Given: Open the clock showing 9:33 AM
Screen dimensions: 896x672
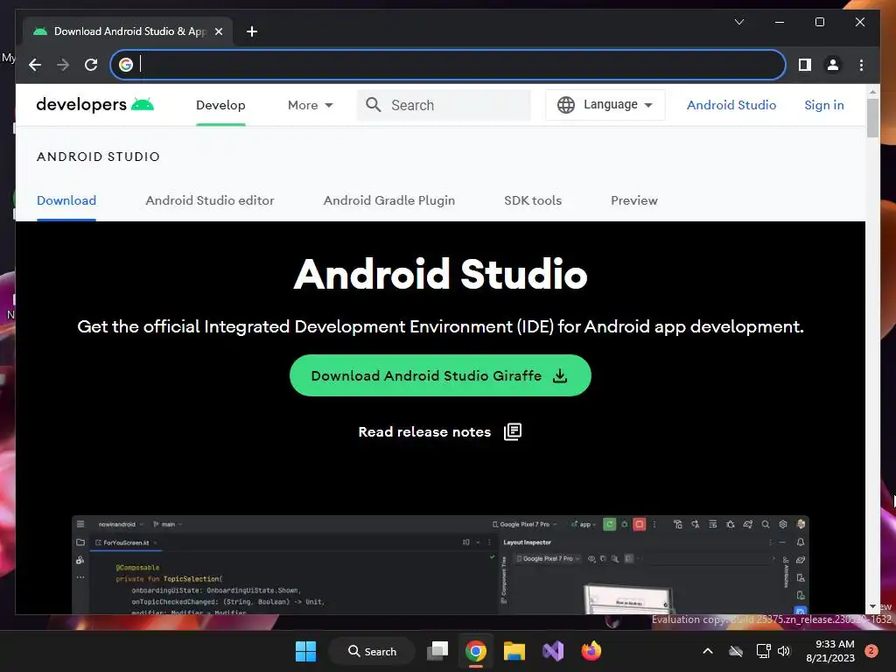Looking at the screenshot, I should pyautogui.click(x=829, y=651).
